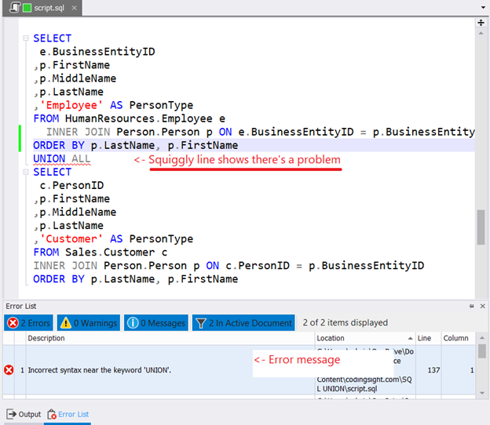Collapse the first SELECT statement block
This screenshot has height=425, width=490.
pyautogui.click(x=26, y=38)
